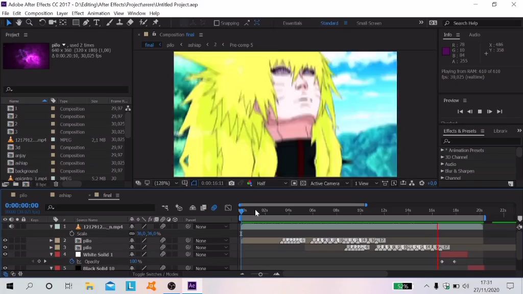Open the Graph Editor in the timeline
523x294 pixels.
tap(228, 208)
